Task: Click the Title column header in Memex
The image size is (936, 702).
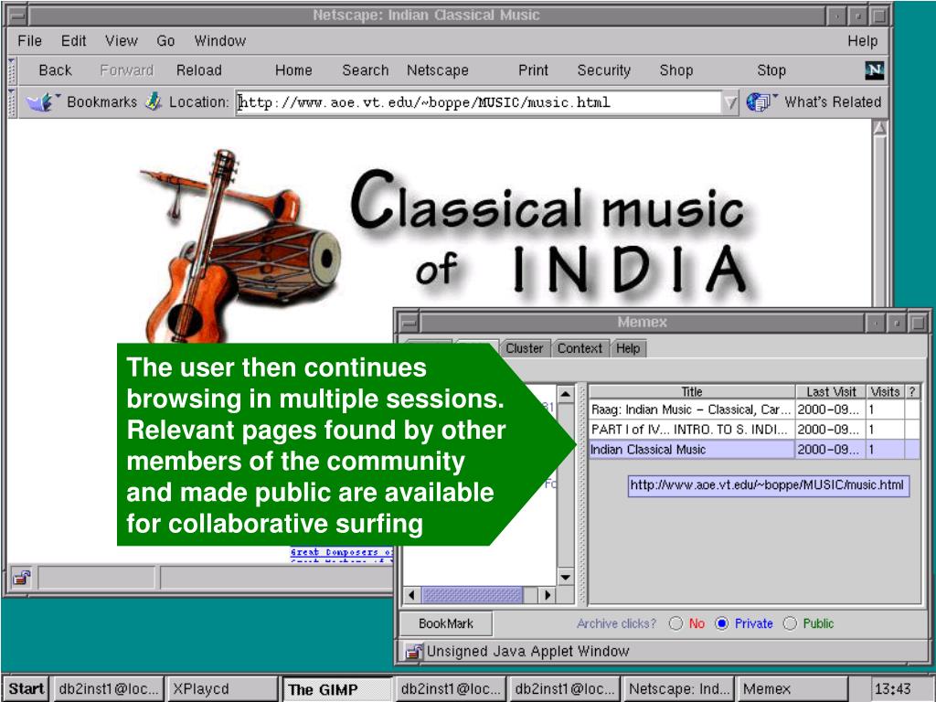Action: pyautogui.click(x=692, y=392)
